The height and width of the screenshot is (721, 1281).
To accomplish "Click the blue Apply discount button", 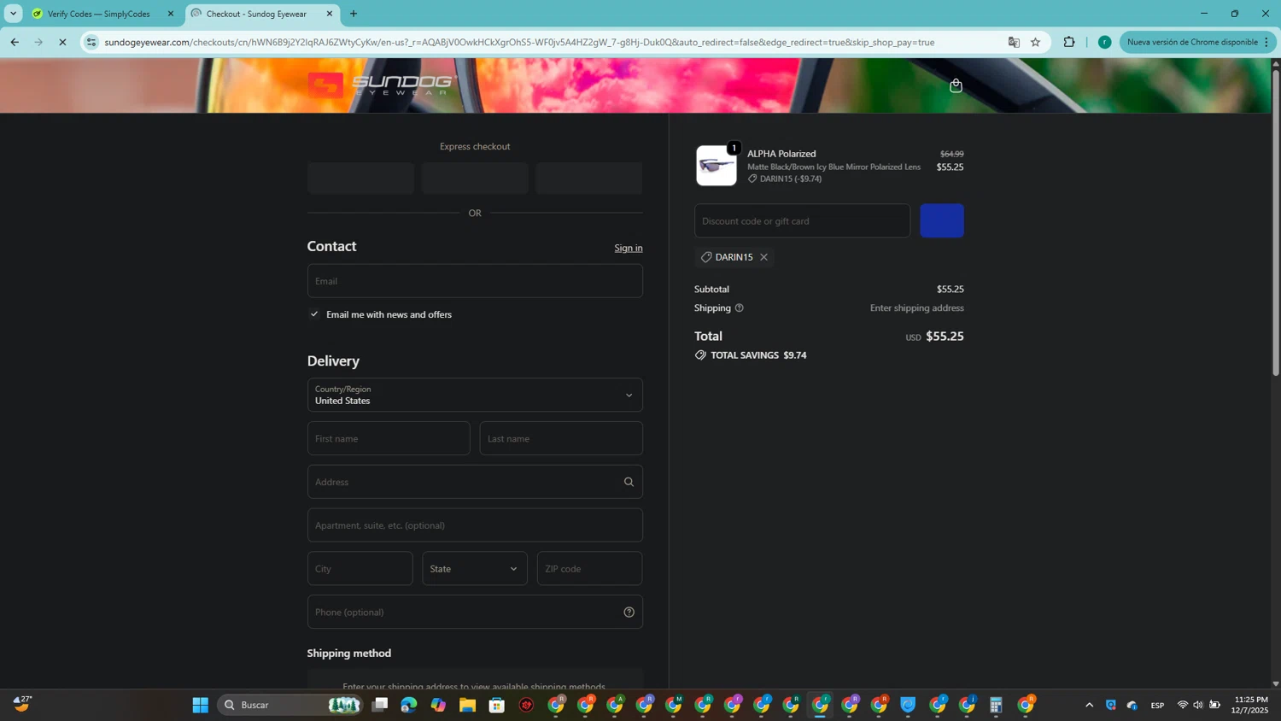I will [942, 220].
